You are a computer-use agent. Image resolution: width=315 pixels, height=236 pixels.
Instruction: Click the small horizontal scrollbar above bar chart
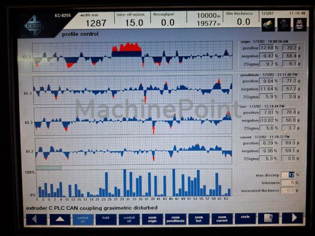coord(48,168)
